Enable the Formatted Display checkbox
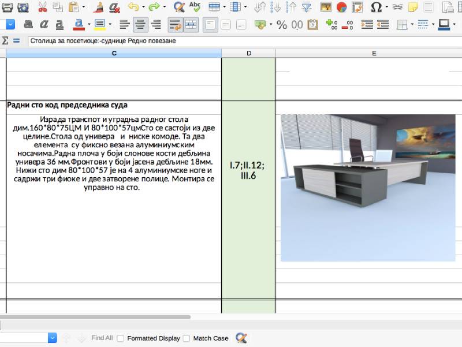 click(x=120, y=338)
